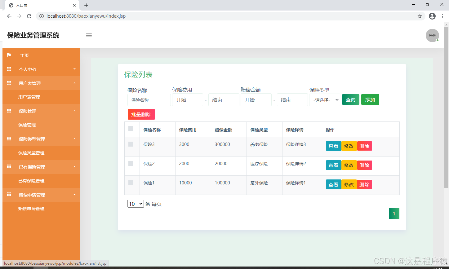Open the rows-per-page dropdown showing 10

click(x=136, y=204)
